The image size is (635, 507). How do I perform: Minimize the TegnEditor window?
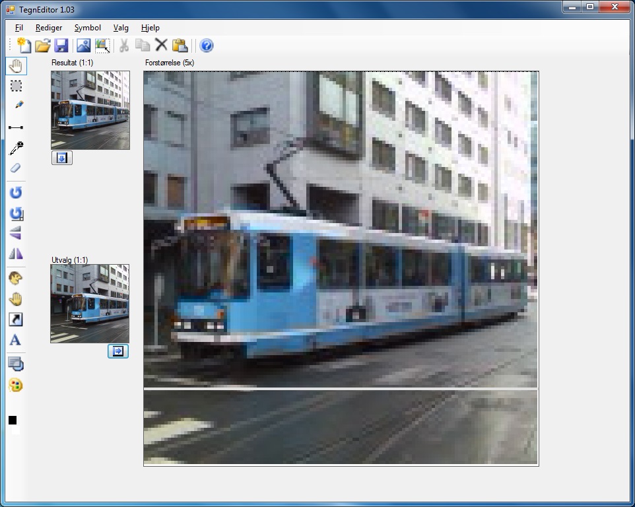click(572, 7)
